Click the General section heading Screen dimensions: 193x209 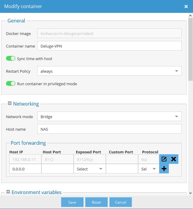click(x=16, y=21)
